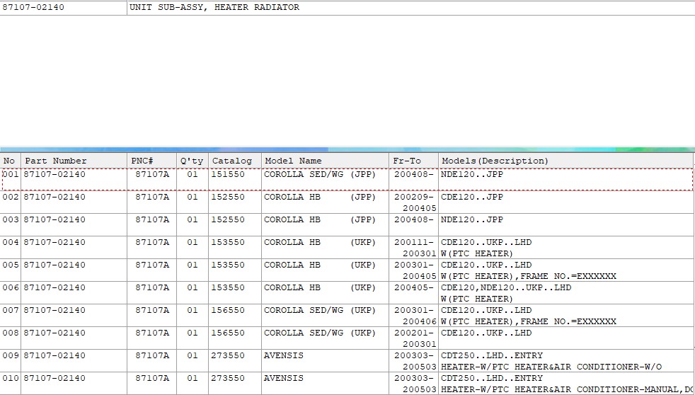Sort by the Part Number column header
The height and width of the screenshot is (395, 695).
pyautogui.click(x=56, y=161)
